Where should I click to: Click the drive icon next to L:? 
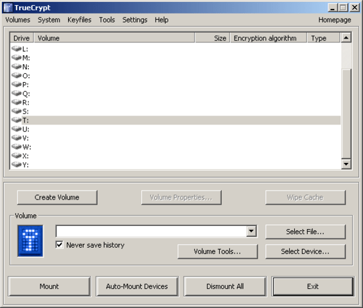click(x=17, y=49)
